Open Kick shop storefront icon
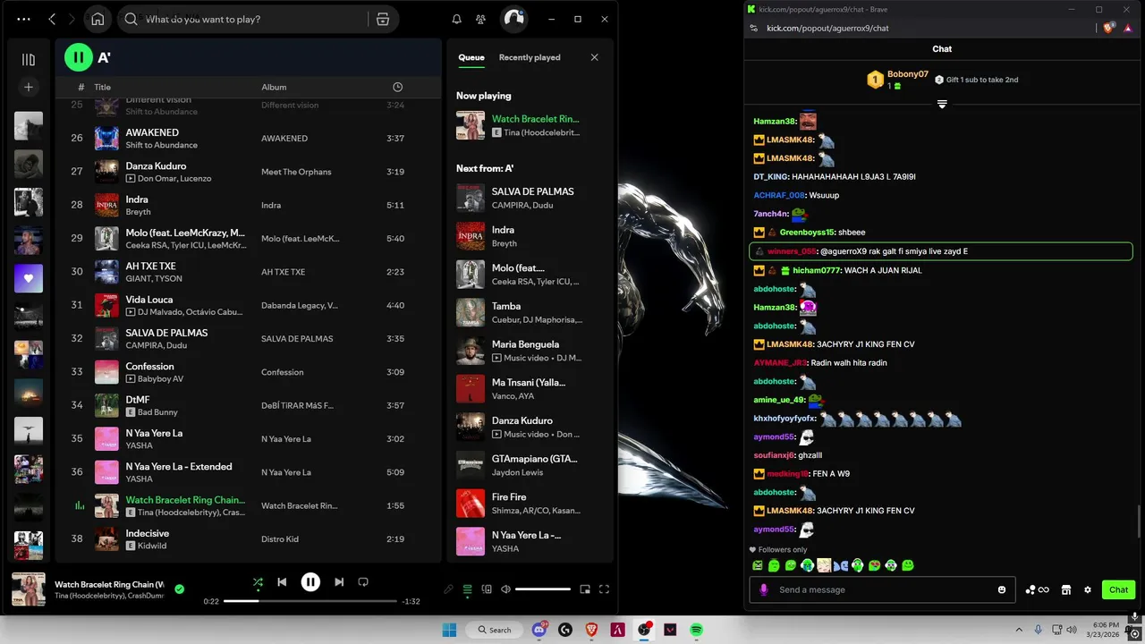The image size is (1145, 644). click(x=1066, y=589)
